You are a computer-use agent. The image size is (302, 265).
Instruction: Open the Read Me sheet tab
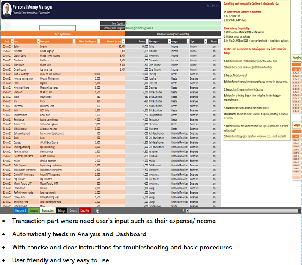(85, 210)
